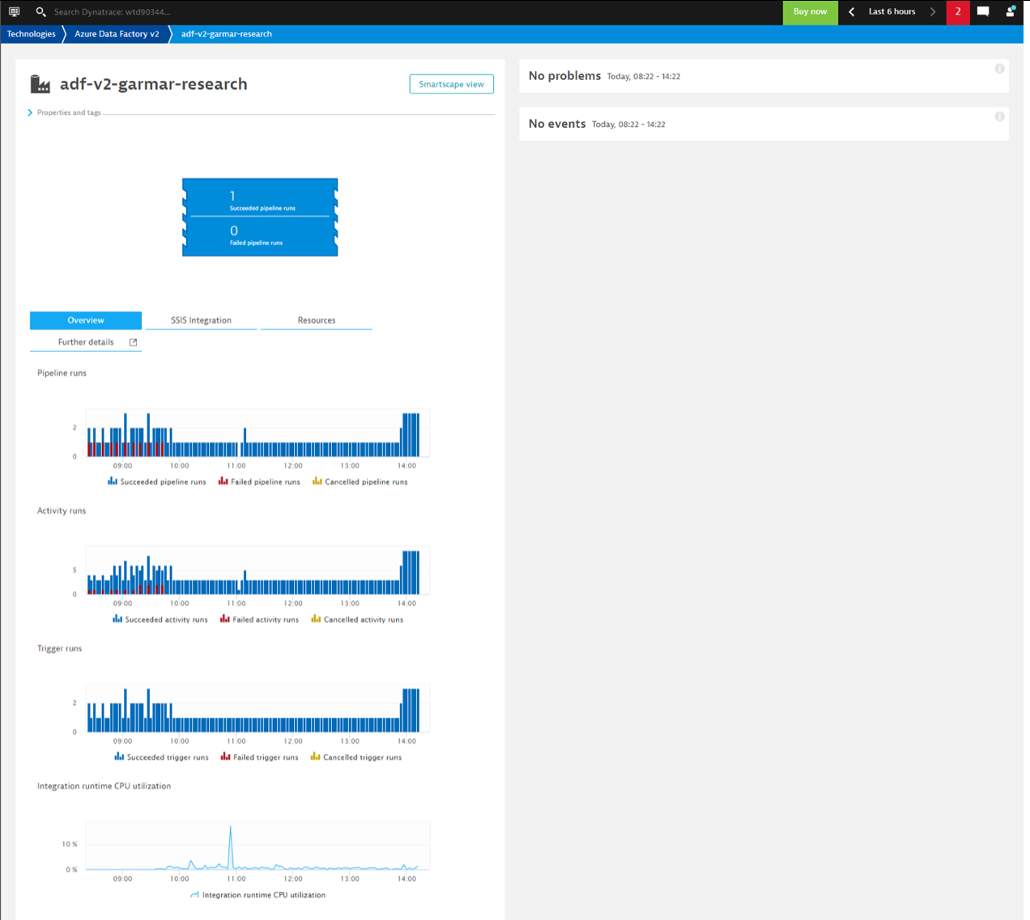The width and height of the screenshot is (1030, 920).
Task: Click the pipeline runs infographic tile
Action: [x=260, y=218]
